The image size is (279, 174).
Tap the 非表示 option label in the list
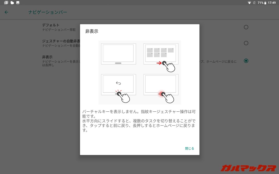(47, 57)
